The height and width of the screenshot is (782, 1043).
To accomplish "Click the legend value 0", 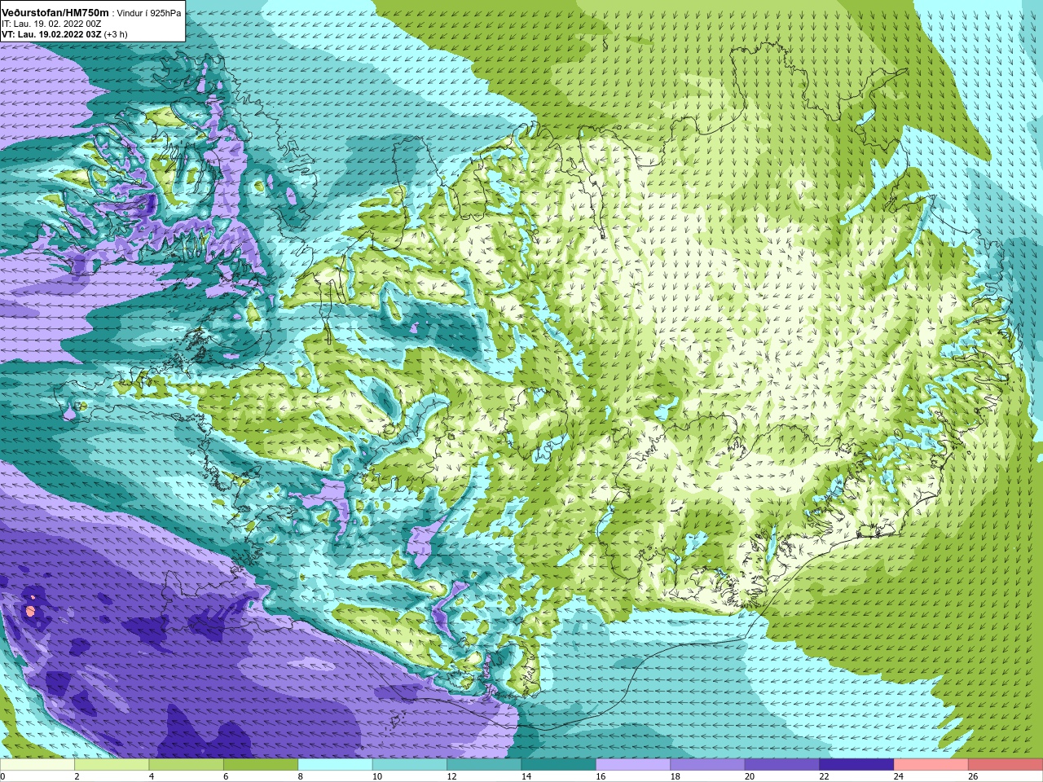I will tap(3, 776).
